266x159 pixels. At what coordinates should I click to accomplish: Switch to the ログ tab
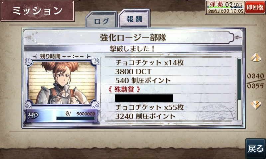[101, 20]
